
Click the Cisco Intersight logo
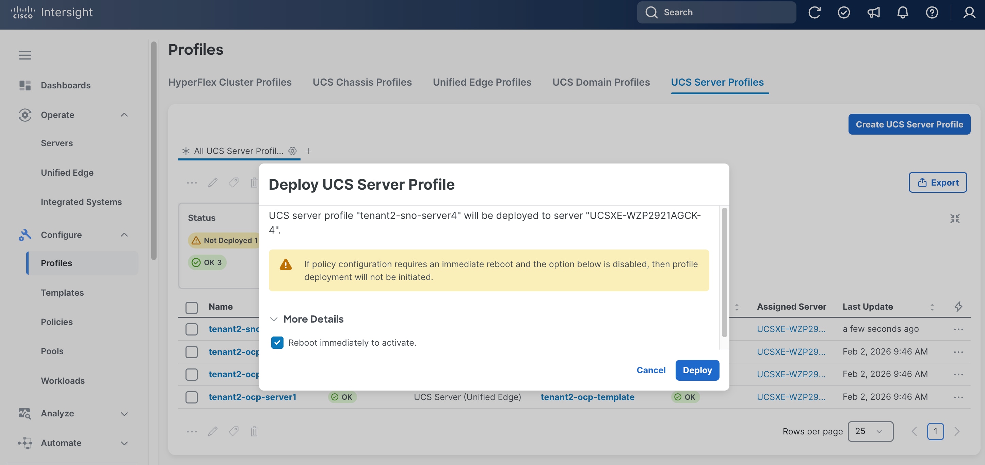tap(52, 12)
